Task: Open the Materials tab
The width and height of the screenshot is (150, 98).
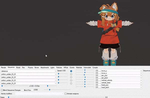Action: click(x=79, y=68)
